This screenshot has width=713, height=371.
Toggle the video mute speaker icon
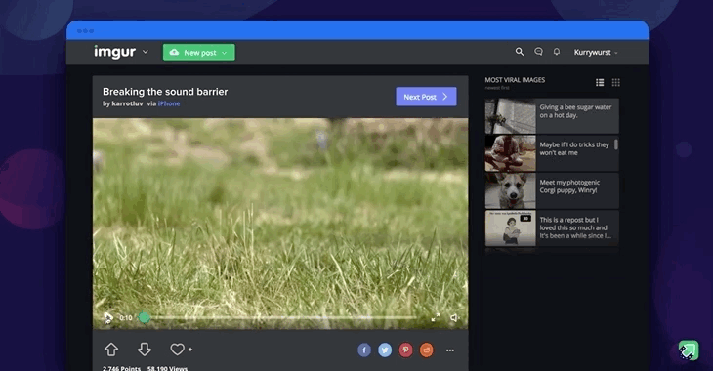coord(454,318)
